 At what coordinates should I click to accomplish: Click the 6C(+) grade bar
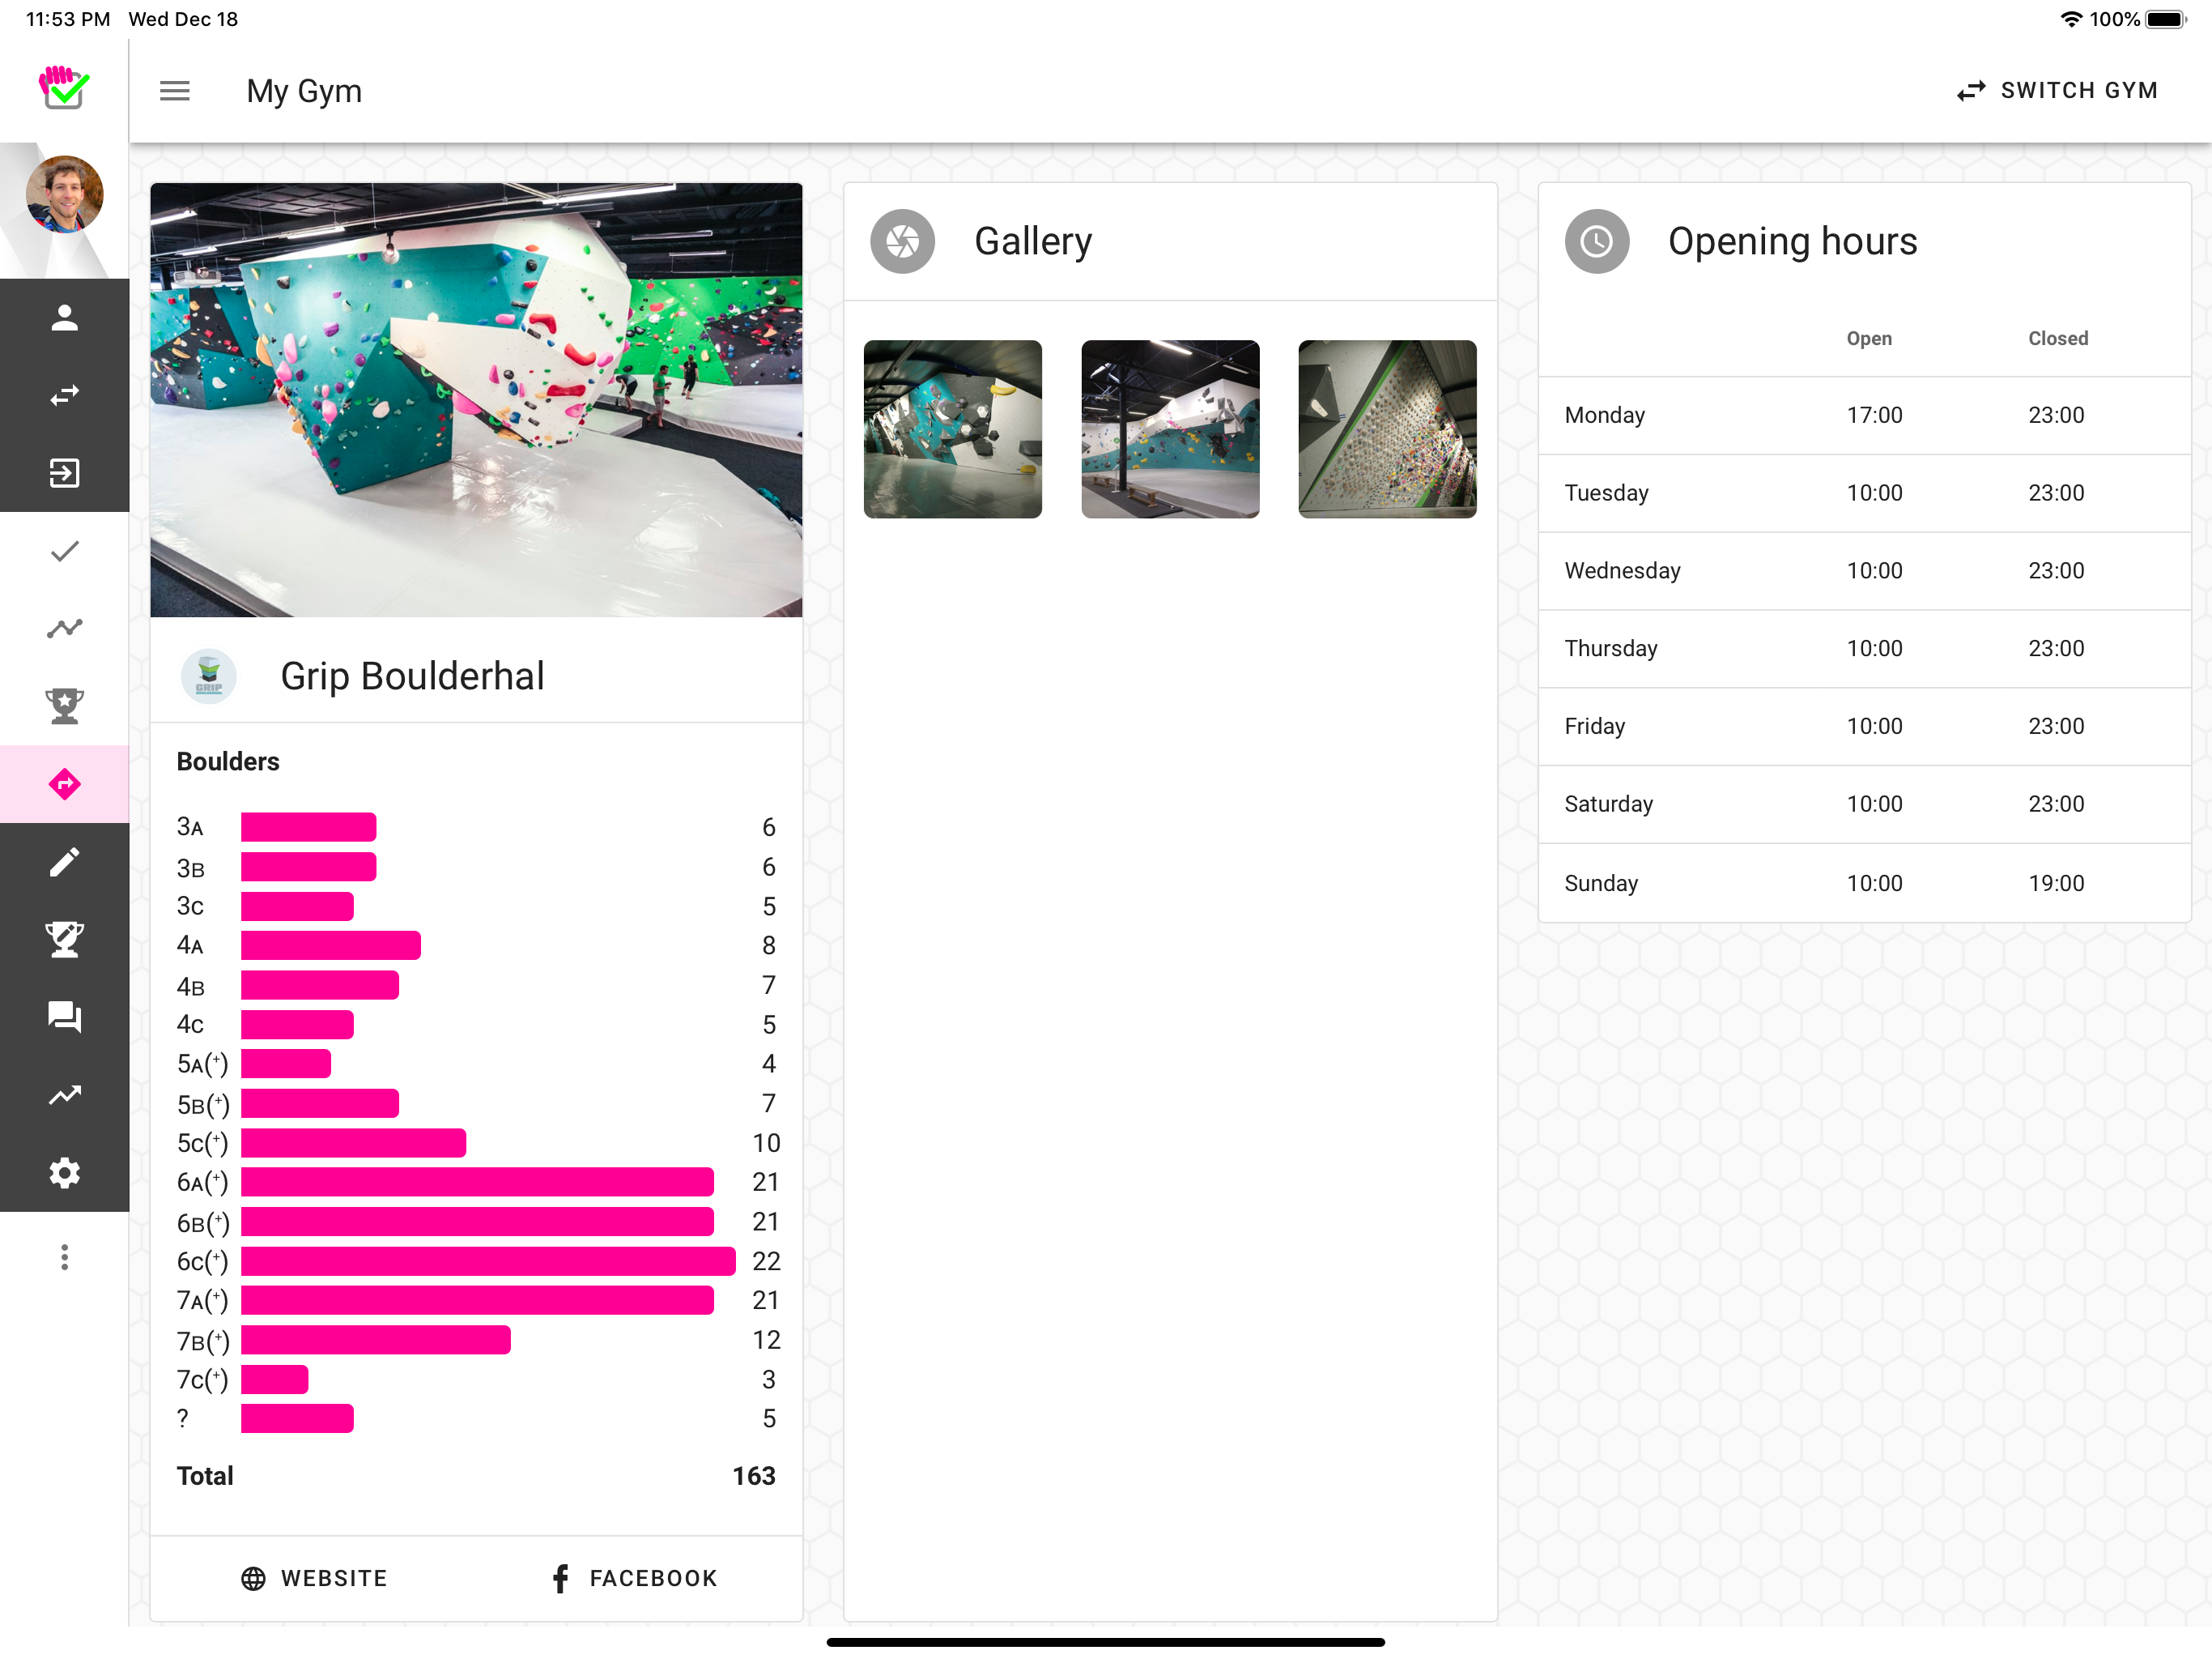coord(488,1262)
